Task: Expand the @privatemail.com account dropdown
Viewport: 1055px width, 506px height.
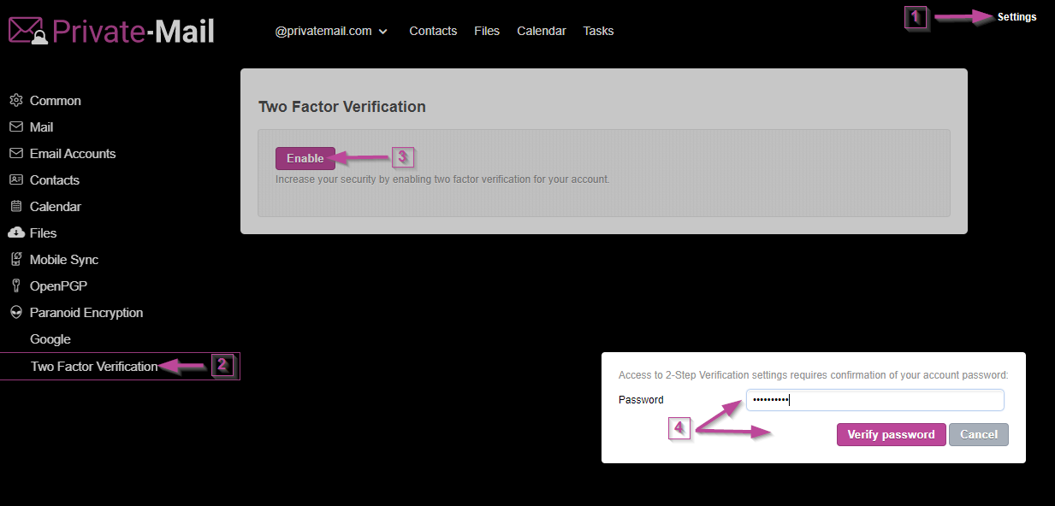Action: coord(331,31)
